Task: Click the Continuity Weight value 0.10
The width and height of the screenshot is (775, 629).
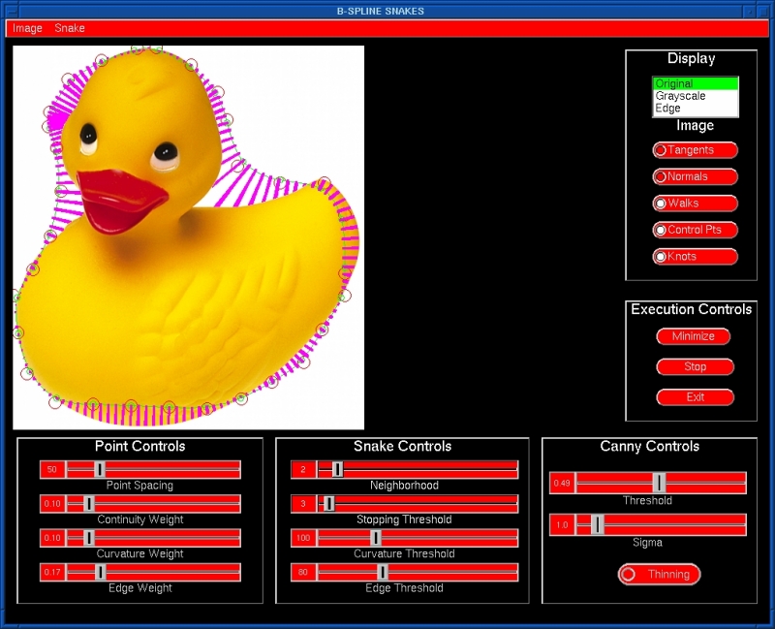Action: [x=52, y=504]
